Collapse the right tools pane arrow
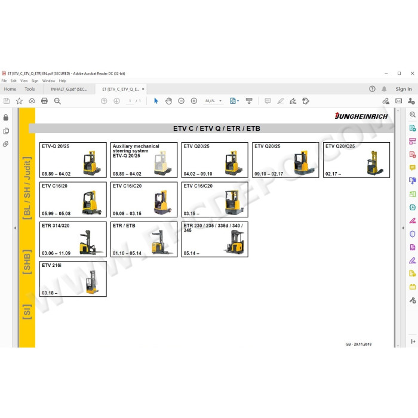Image resolution: width=418 pixels, height=418 pixels. point(403,228)
